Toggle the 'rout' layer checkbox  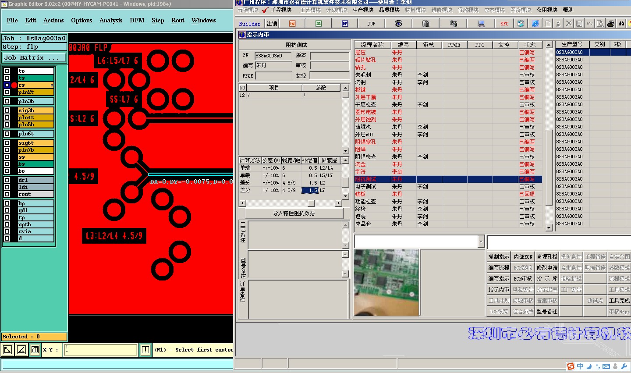coord(7,194)
